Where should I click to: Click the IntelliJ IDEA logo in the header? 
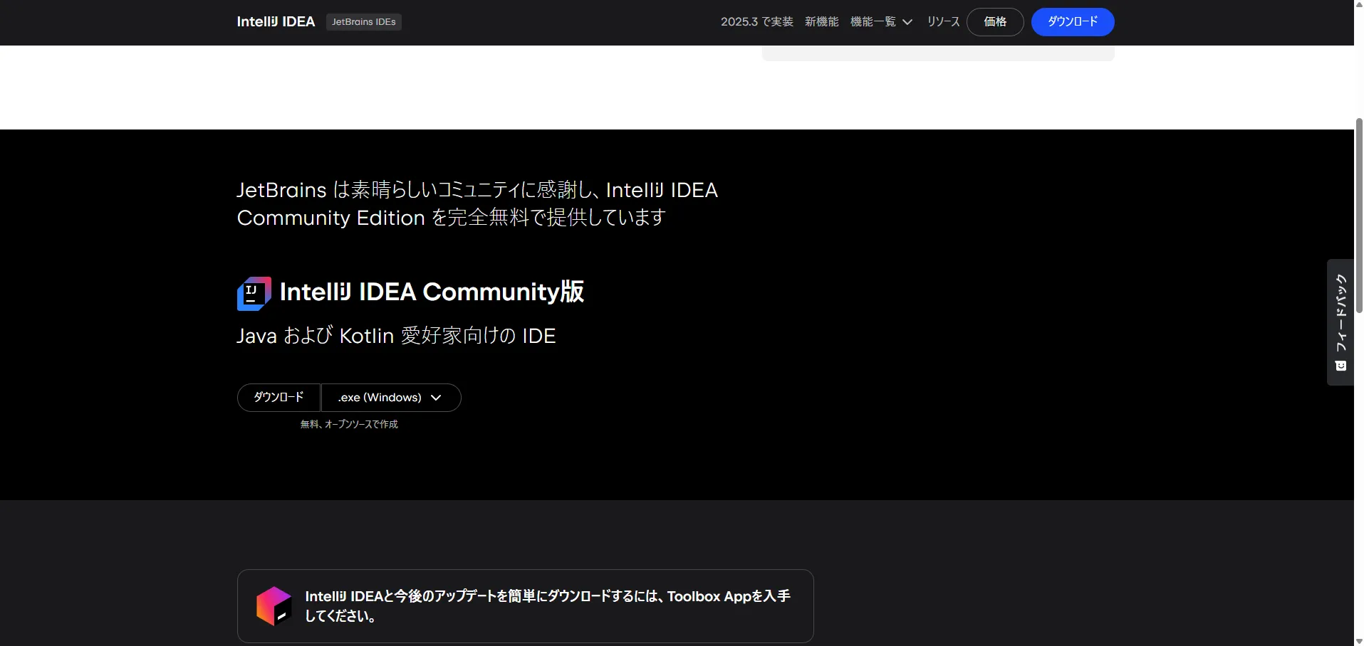pyautogui.click(x=276, y=22)
